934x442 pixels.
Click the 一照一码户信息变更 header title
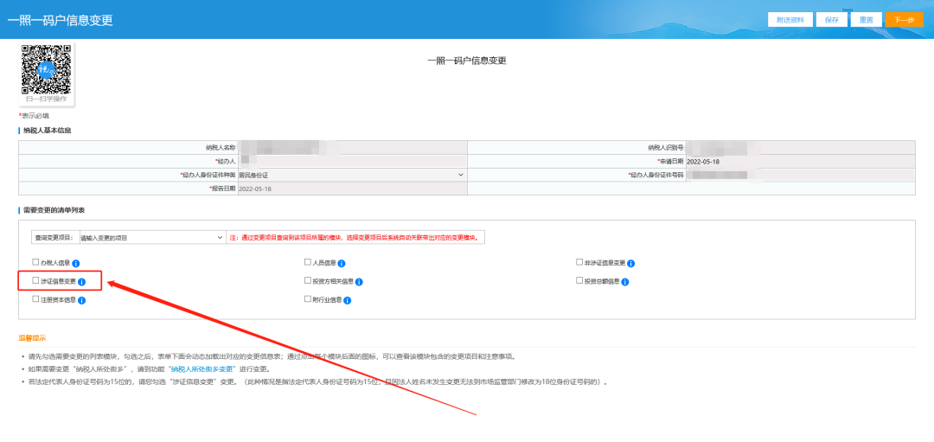click(x=60, y=20)
